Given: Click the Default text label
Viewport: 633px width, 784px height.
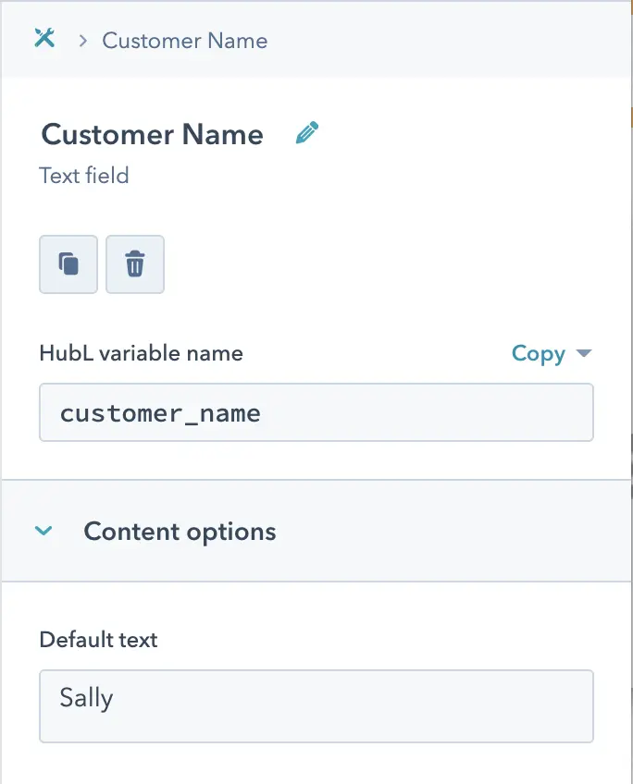Looking at the screenshot, I should [99, 640].
